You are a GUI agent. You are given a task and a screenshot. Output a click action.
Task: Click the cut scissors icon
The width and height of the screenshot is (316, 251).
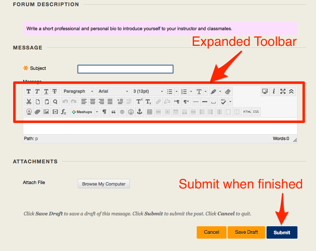click(x=29, y=102)
